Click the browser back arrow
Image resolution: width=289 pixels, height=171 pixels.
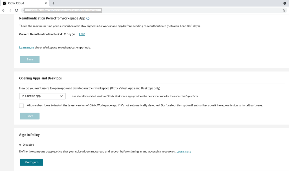[4, 10]
